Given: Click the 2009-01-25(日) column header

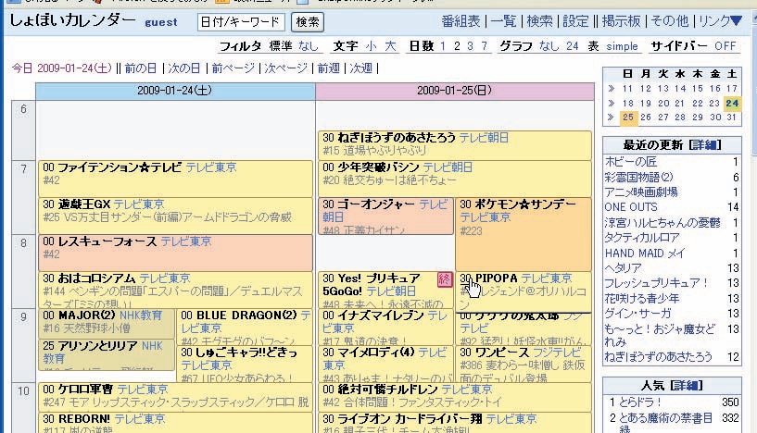Looking at the screenshot, I should pyautogui.click(x=454, y=91).
